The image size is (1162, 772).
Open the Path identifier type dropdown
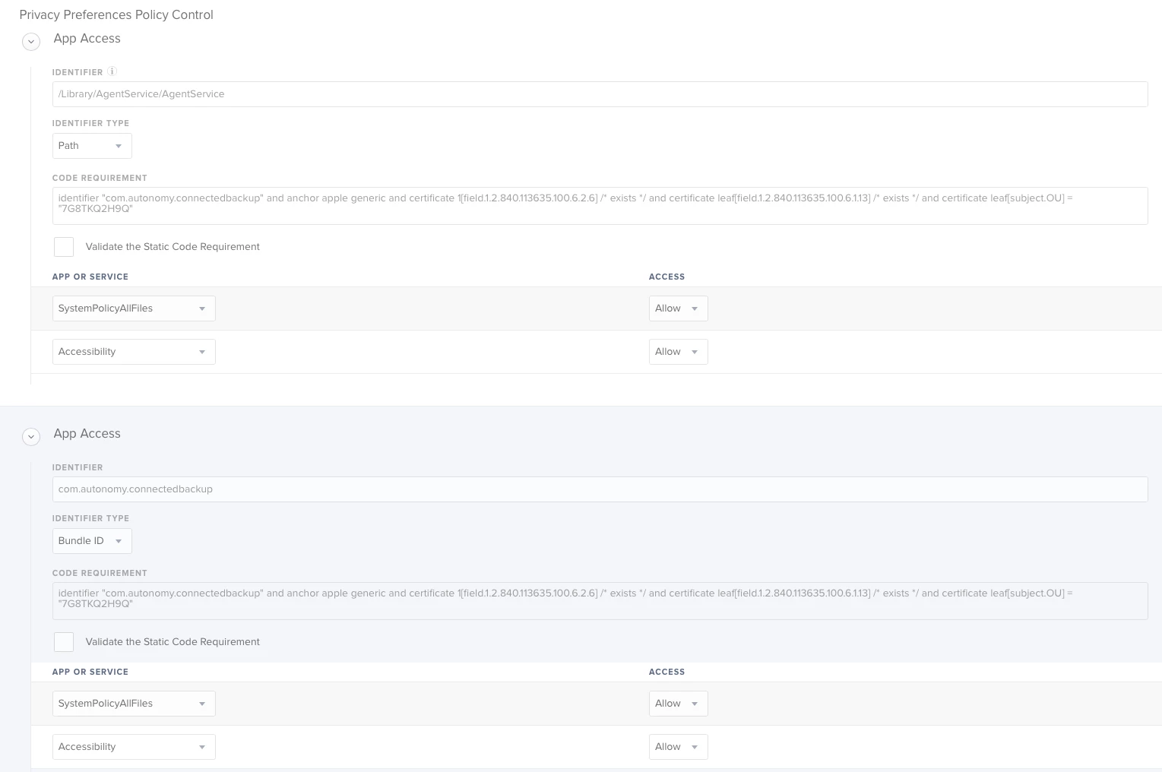92,146
